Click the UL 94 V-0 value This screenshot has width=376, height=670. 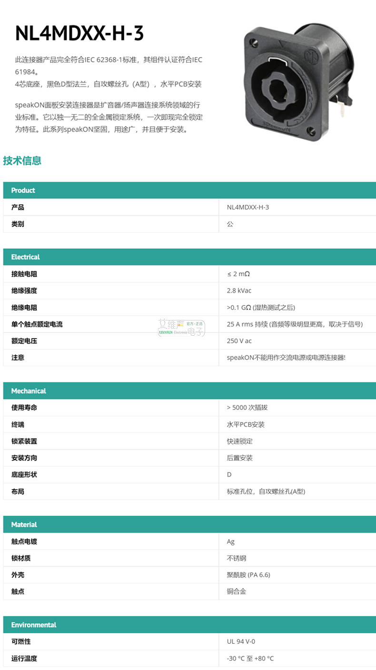[241, 641]
